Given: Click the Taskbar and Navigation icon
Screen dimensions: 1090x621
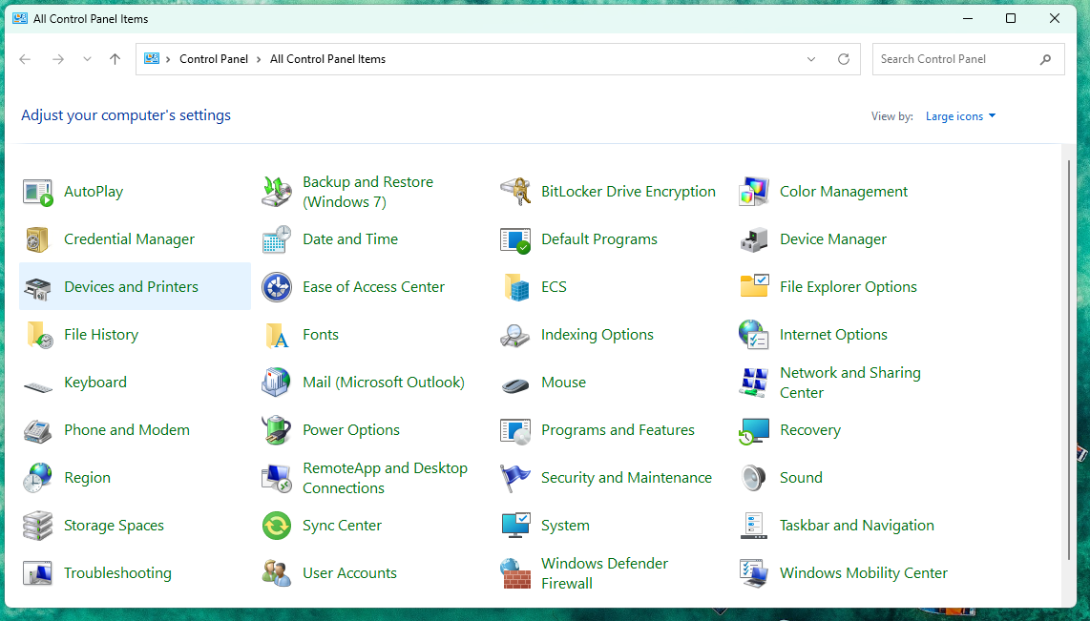Looking at the screenshot, I should tap(753, 526).
